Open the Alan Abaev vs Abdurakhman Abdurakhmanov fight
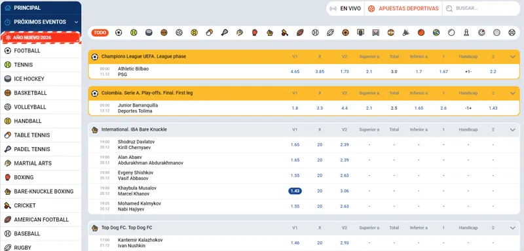This screenshot has width=524, height=251. coord(151,160)
